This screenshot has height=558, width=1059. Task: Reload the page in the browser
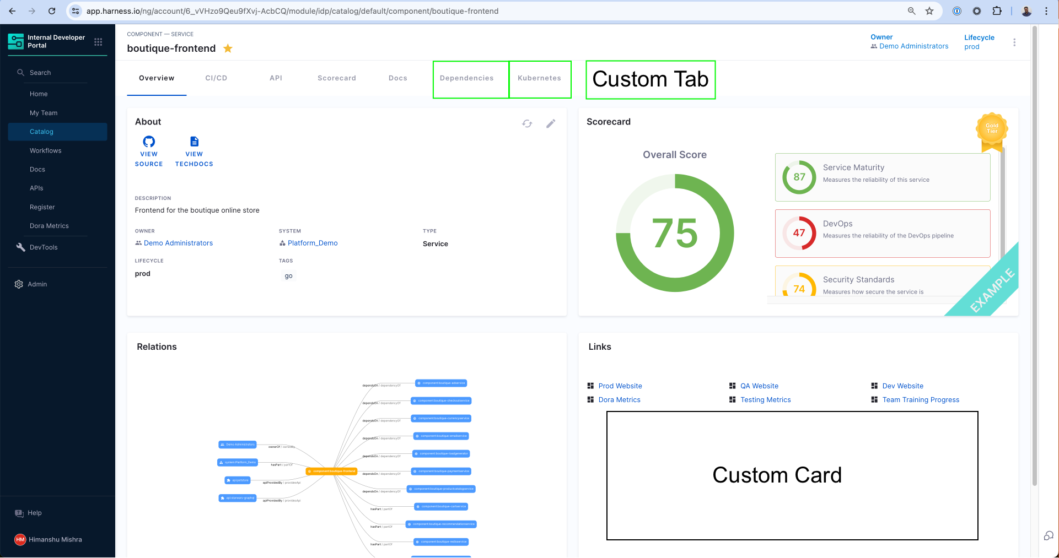click(x=52, y=11)
